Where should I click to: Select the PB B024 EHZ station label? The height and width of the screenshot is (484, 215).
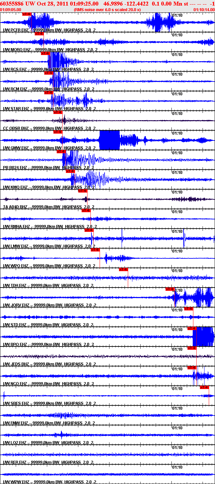pos(49,168)
